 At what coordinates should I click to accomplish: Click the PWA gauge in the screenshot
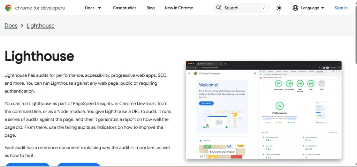point(322,84)
